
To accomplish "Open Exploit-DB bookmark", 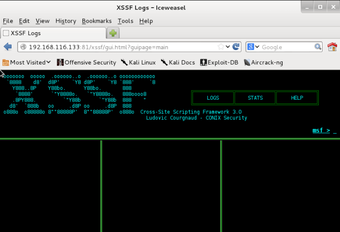I will point(219,62).
